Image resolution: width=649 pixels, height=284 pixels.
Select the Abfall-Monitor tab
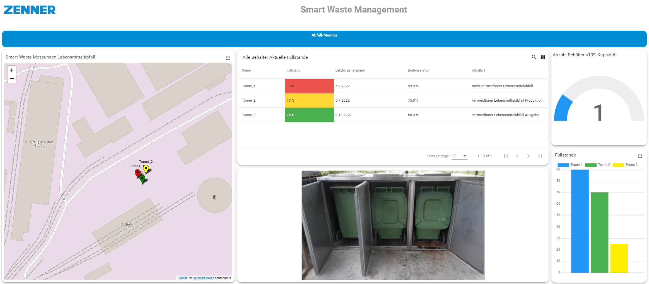(324, 35)
